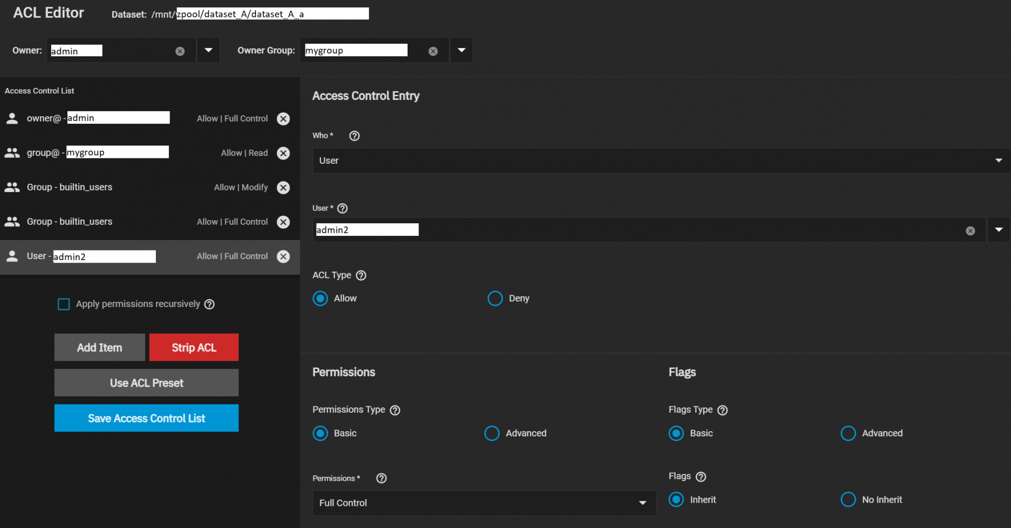Select the Deny ACL type
This screenshot has height=528, width=1011.
pos(495,298)
